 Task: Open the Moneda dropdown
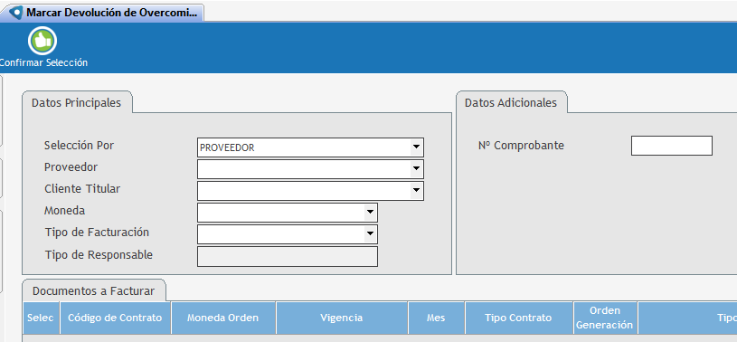pos(370,212)
